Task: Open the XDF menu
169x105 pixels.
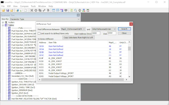Action: tap(9, 6)
